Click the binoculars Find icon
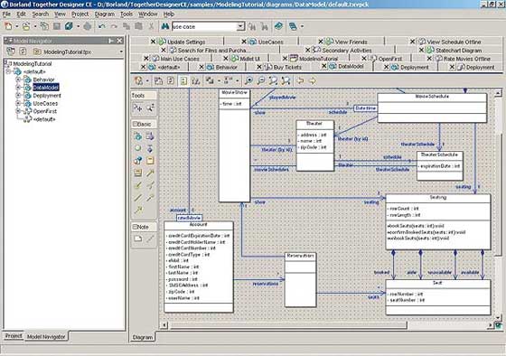 pyautogui.click(x=165, y=26)
